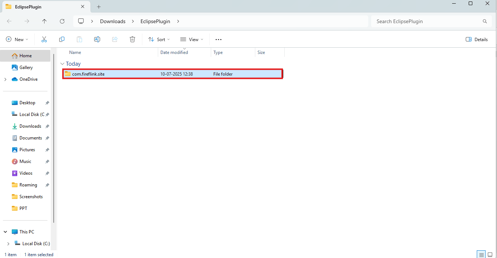Click pin icon next to Documents

point(47,138)
